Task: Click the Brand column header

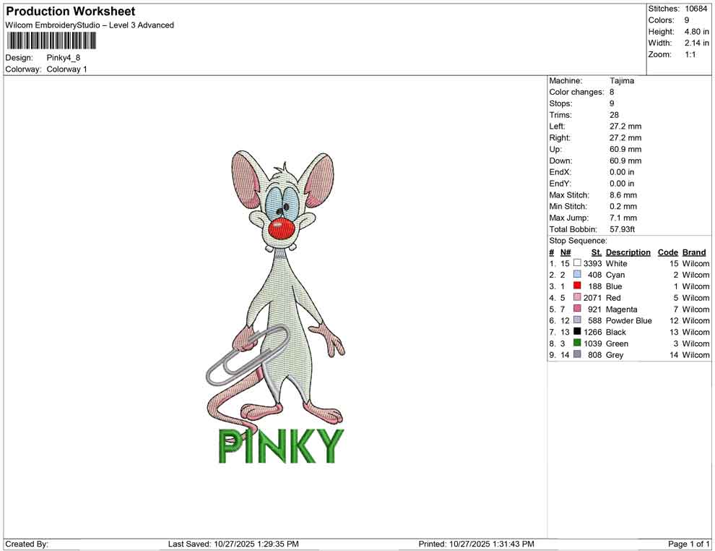Action: (x=694, y=252)
